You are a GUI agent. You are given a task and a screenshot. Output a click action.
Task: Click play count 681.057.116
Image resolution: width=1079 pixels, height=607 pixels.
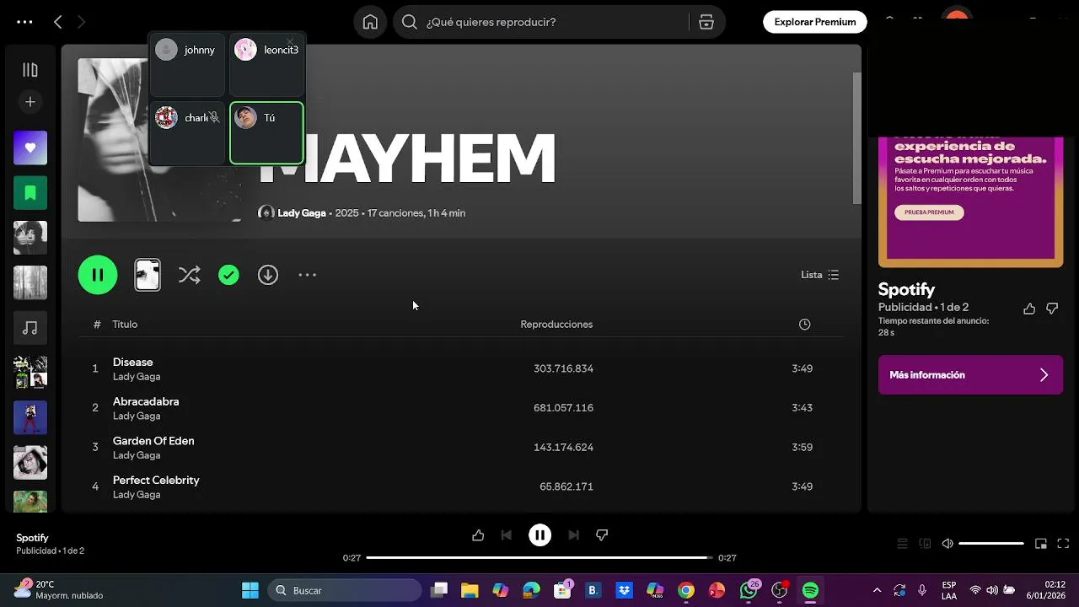click(x=563, y=408)
